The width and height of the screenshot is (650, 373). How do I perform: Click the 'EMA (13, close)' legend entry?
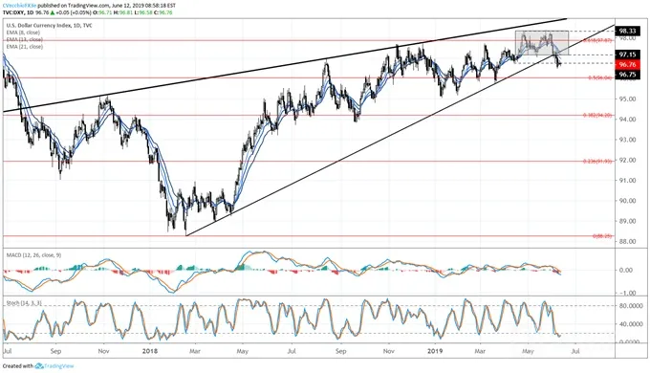pyautogui.click(x=25, y=39)
